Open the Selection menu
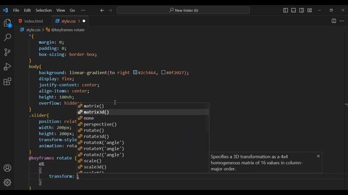 coord(43,10)
